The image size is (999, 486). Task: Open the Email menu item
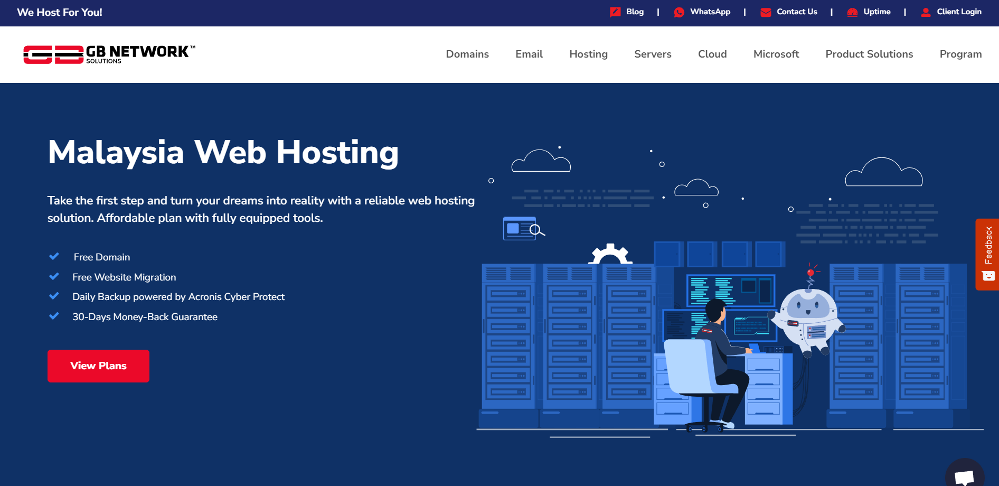click(529, 54)
